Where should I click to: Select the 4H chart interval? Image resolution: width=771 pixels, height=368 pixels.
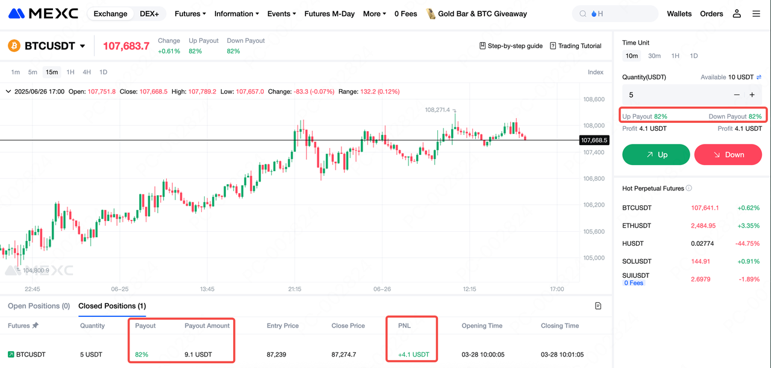[x=87, y=72]
